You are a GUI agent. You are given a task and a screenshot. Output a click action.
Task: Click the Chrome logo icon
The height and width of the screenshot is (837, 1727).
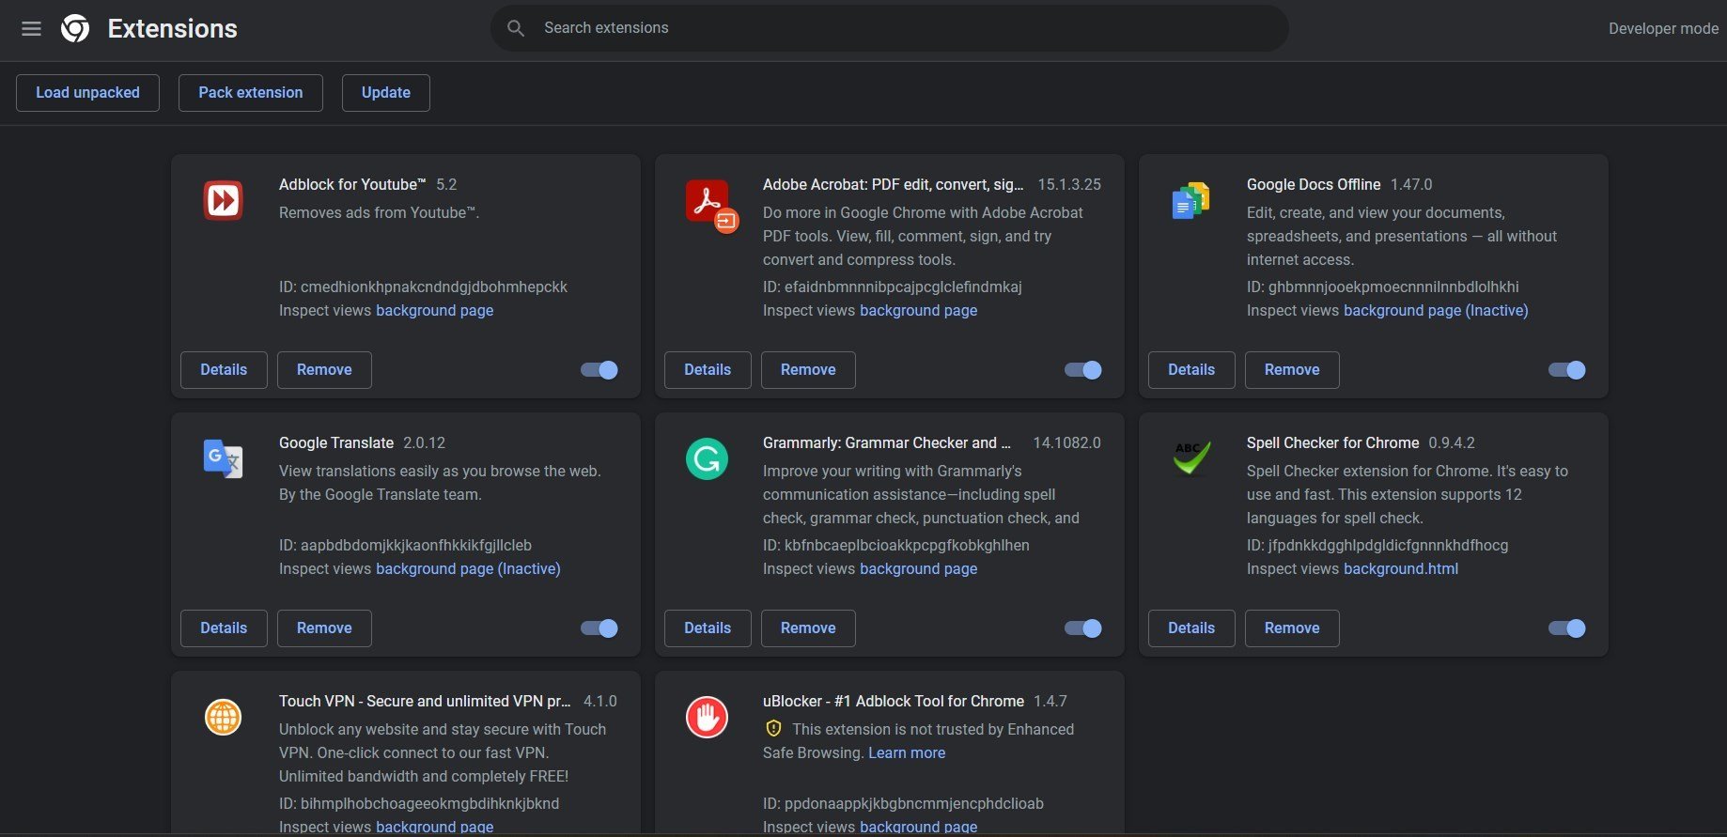point(75,28)
